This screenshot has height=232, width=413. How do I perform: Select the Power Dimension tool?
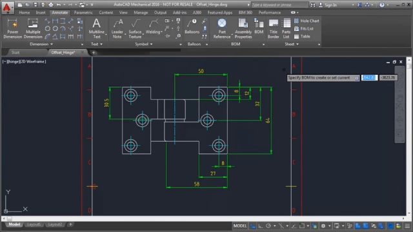[x=12, y=28]
